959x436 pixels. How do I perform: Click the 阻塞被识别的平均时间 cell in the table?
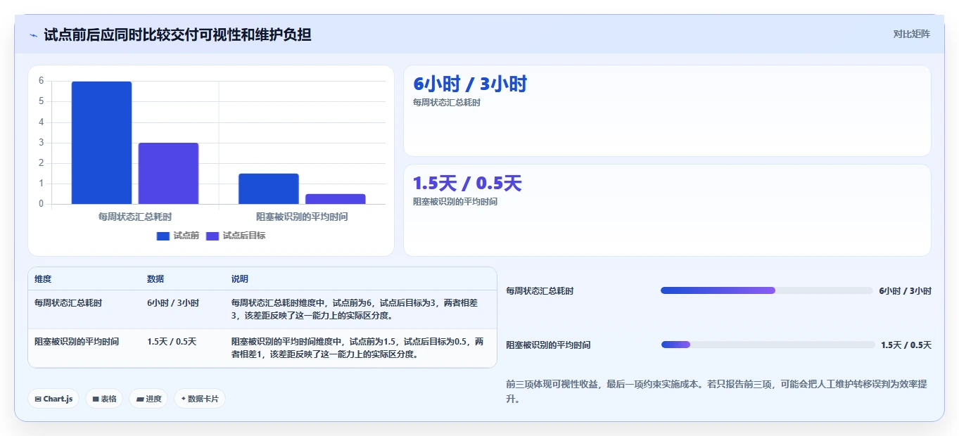tap(77, 342)
